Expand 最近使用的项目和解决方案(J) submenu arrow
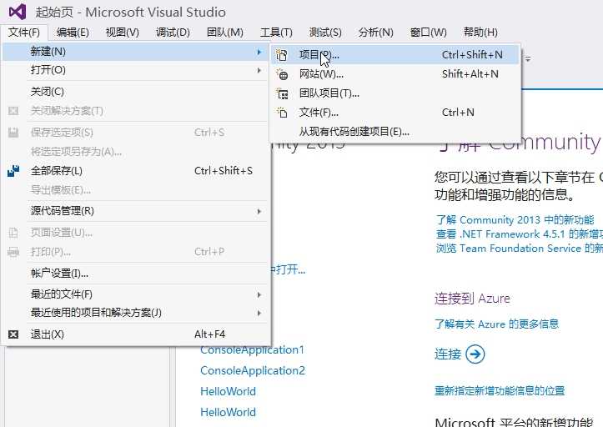This screenshot has height=427, width=603. coord(259,313)
